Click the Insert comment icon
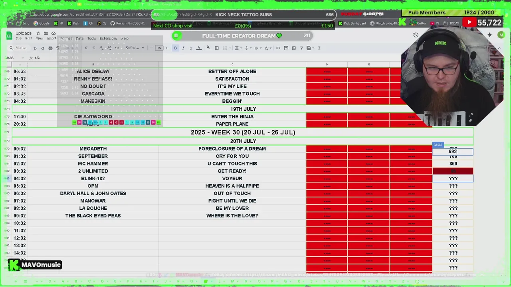Viewport: 511px width, 287px height. click(x=286, y=48)
